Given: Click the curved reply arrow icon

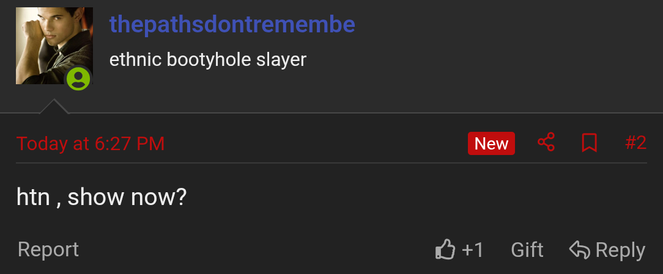Looking at the screenshot, I should pos(579,250).
